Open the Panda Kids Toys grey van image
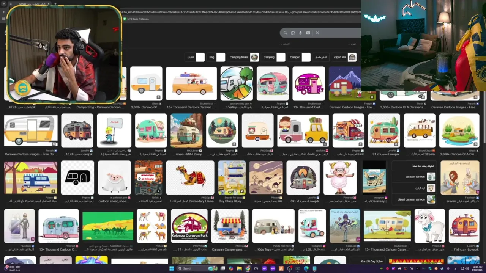 tap(273, 226)
